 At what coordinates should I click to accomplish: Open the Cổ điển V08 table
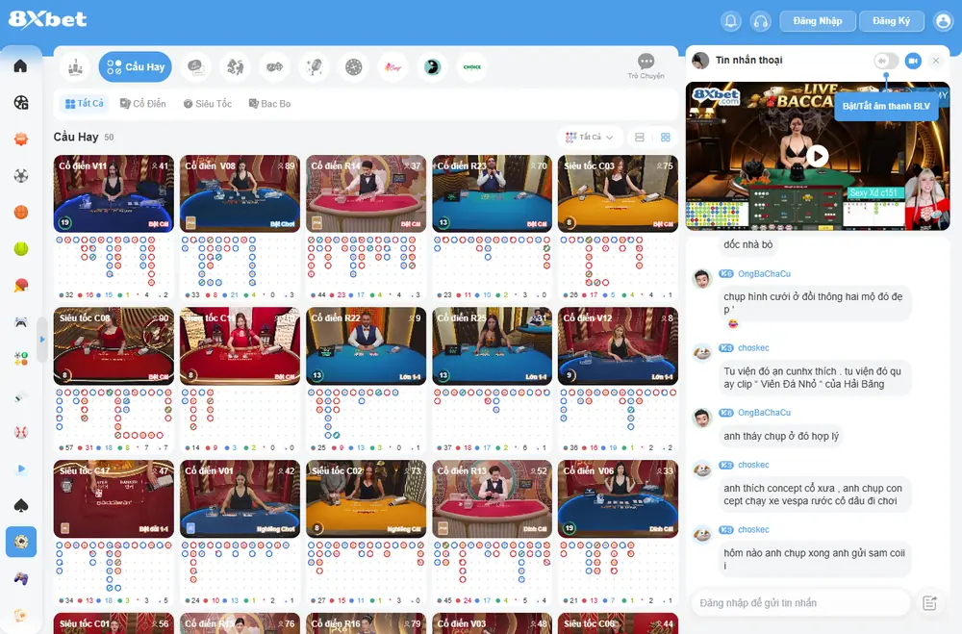click(240, 193)
